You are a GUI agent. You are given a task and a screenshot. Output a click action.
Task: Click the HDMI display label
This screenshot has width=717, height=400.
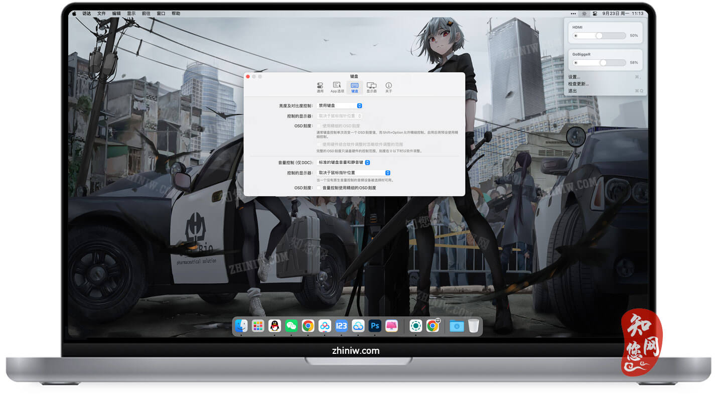tap(578, 27)
